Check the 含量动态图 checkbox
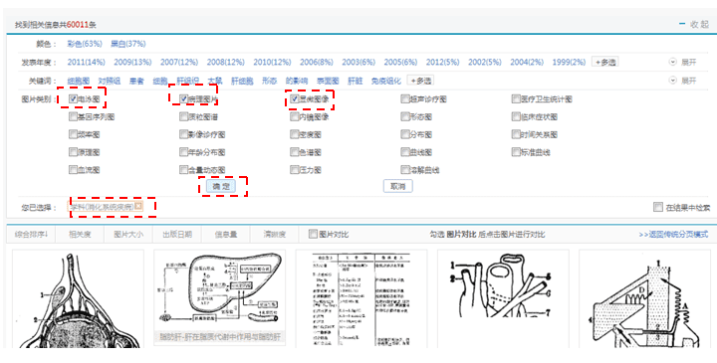The height and width of the screenshot is (363, 717). pos(184,169)
